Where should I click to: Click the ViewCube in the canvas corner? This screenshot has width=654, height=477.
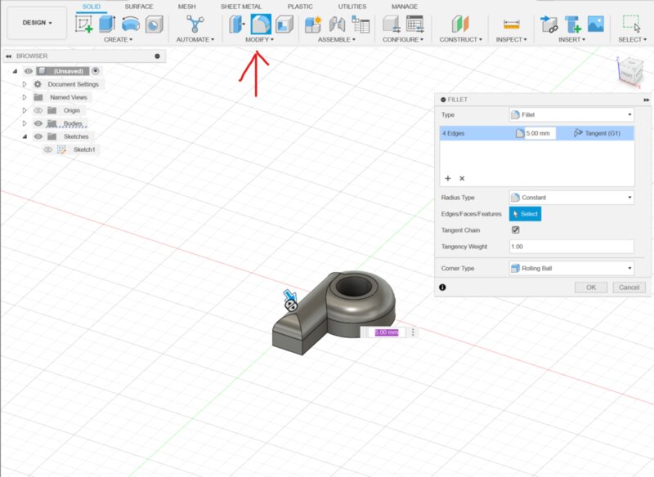[x=629, y=72]
